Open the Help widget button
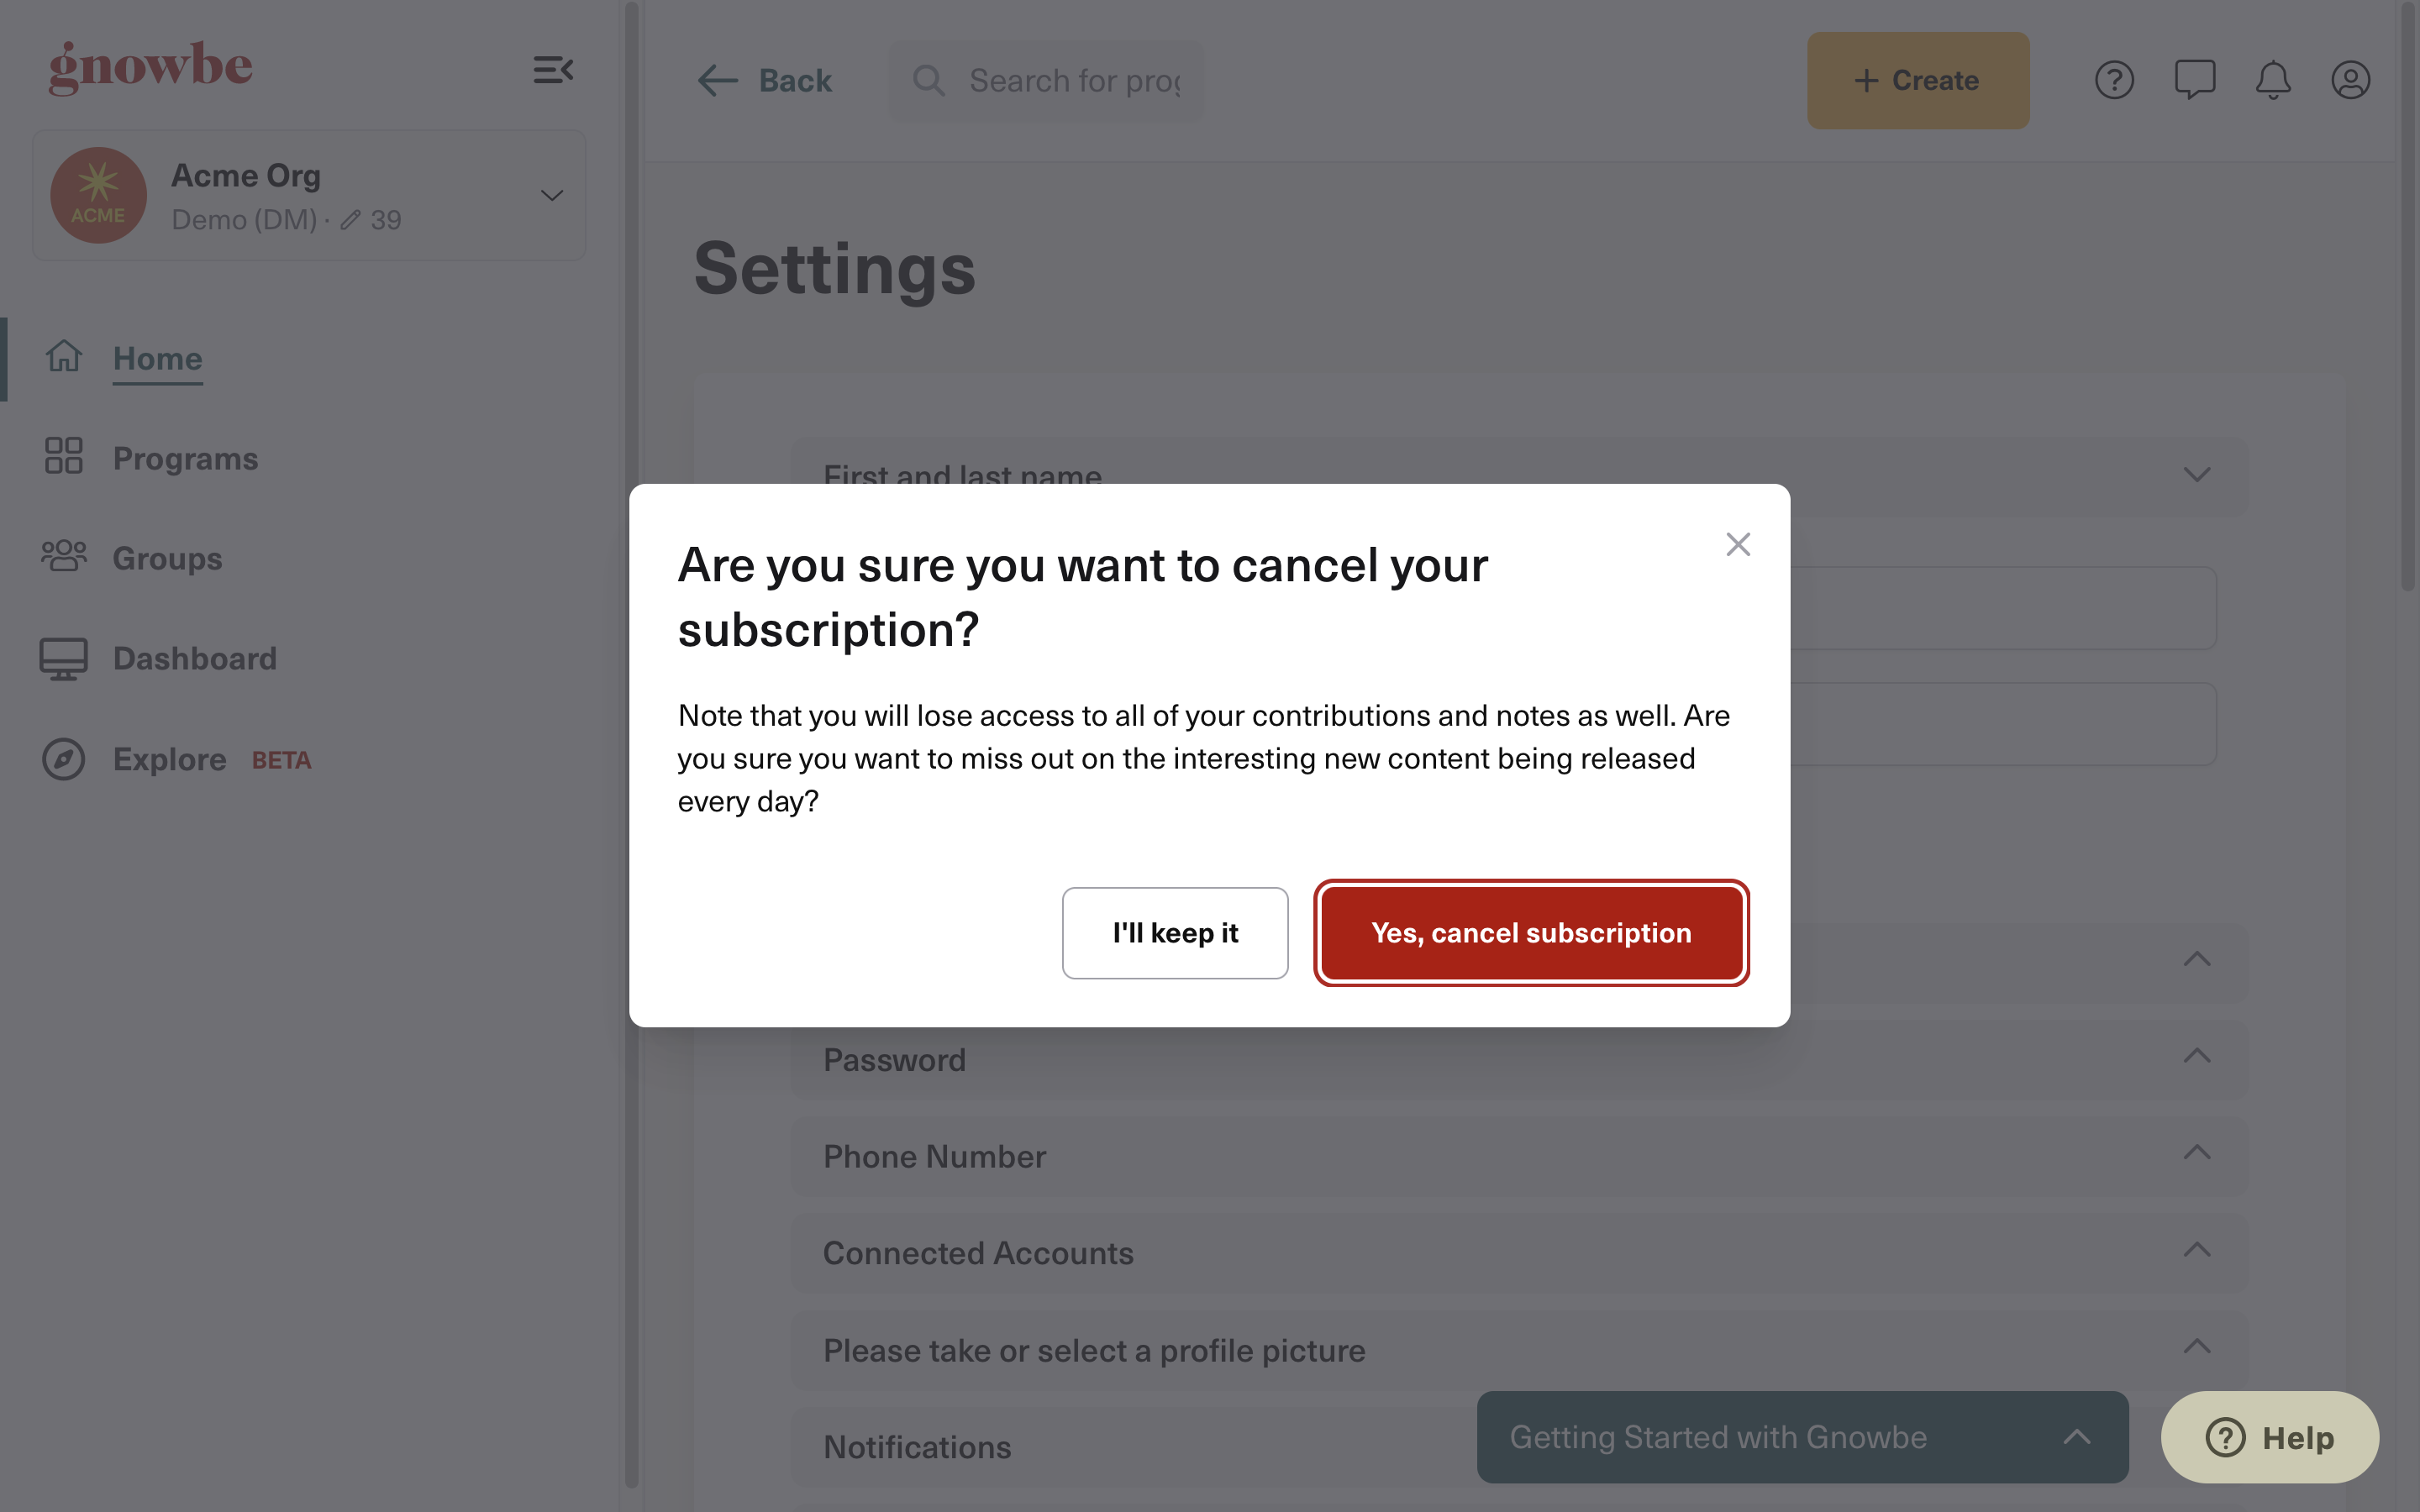 click(x=2269, y=1437)
